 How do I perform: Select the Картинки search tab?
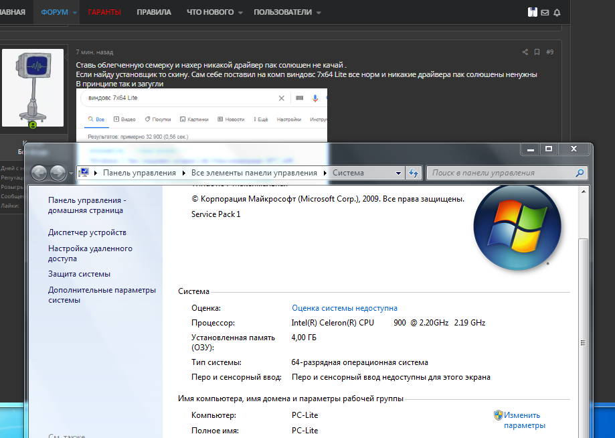click(x=194, y=119)
